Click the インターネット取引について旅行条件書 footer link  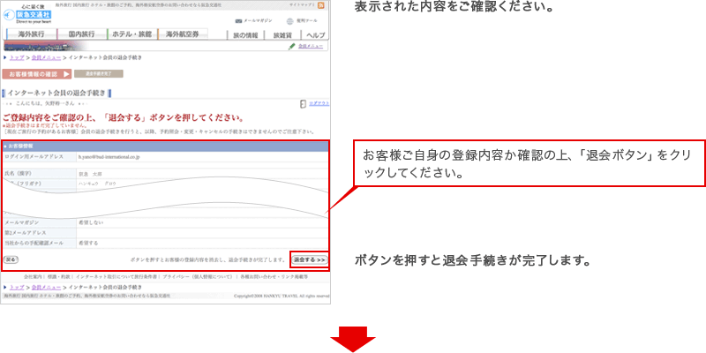coord(116,276)
